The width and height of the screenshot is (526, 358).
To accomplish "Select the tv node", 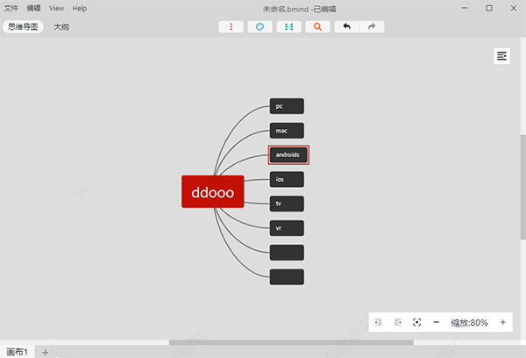I will tap(287, 204).
